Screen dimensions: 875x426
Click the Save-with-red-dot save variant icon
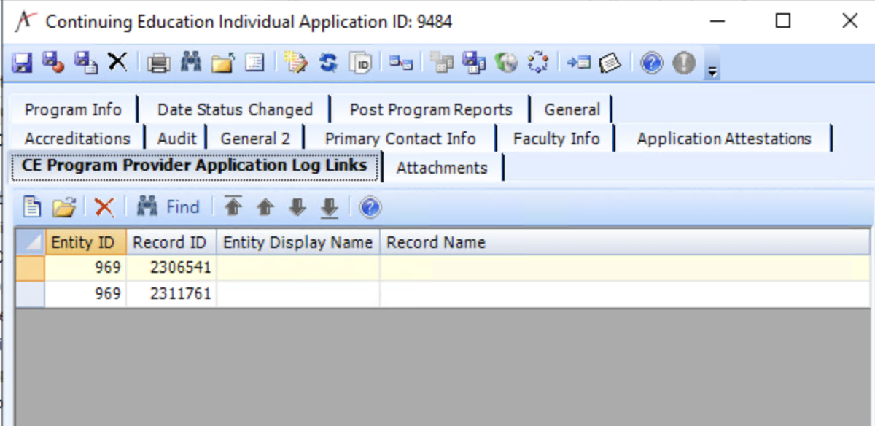click(52, 62)
